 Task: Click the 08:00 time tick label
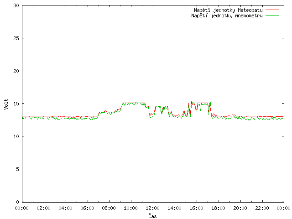coord(109,208)
